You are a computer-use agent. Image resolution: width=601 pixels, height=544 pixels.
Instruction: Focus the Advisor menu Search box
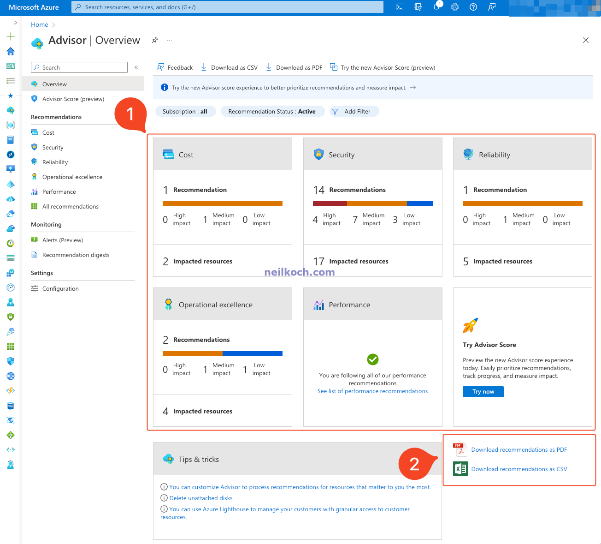pyautogui.click(x=79, y=67)
